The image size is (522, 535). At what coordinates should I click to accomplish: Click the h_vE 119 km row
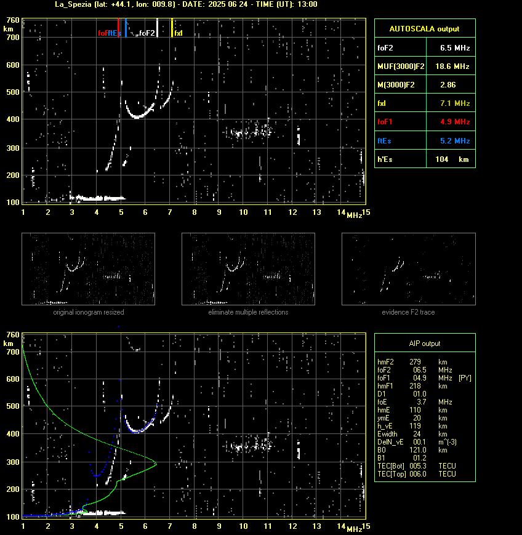point(412,426)
